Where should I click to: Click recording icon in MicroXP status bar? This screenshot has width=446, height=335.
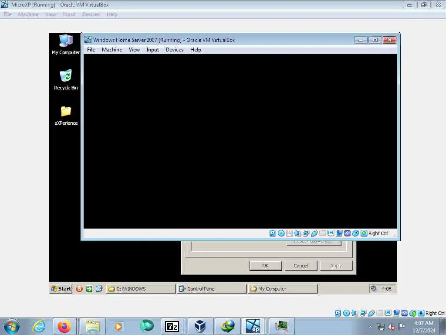[x=396, y=313]
